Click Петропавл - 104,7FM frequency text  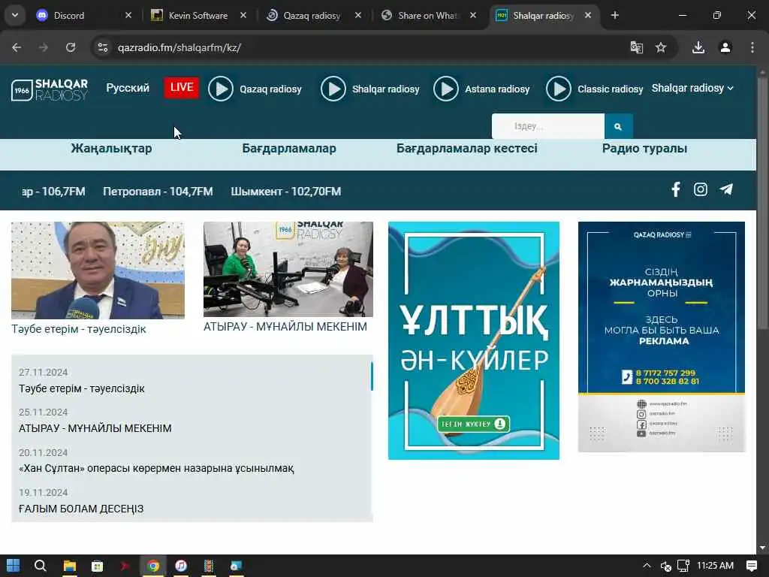(158, 192)
